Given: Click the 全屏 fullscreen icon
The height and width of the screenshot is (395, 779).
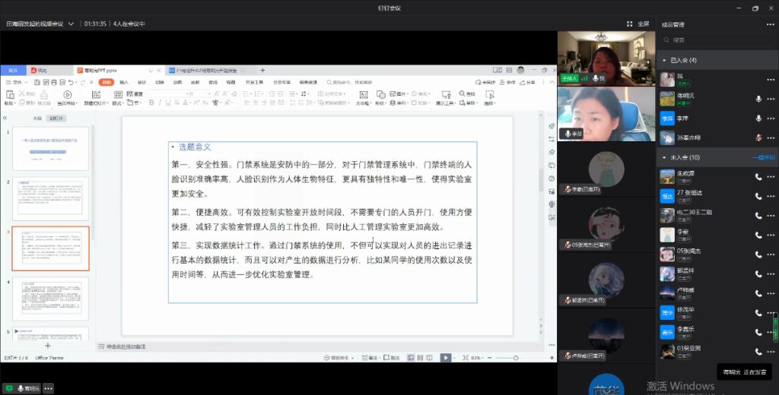Looking at the screenshot, I should coord(629,24).
